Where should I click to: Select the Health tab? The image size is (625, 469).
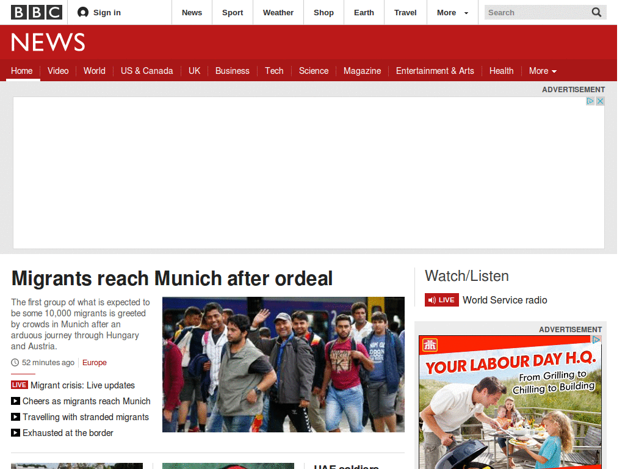(502, 71)
